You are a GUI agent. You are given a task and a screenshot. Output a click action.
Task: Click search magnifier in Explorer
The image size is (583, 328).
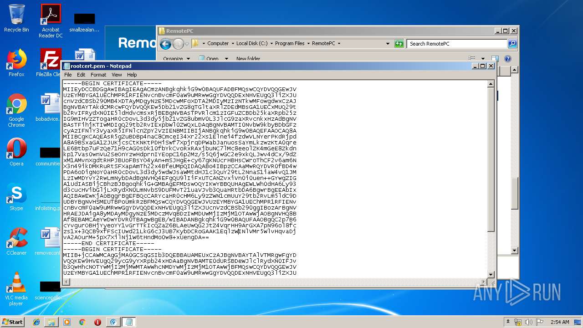tap(512, 44)
